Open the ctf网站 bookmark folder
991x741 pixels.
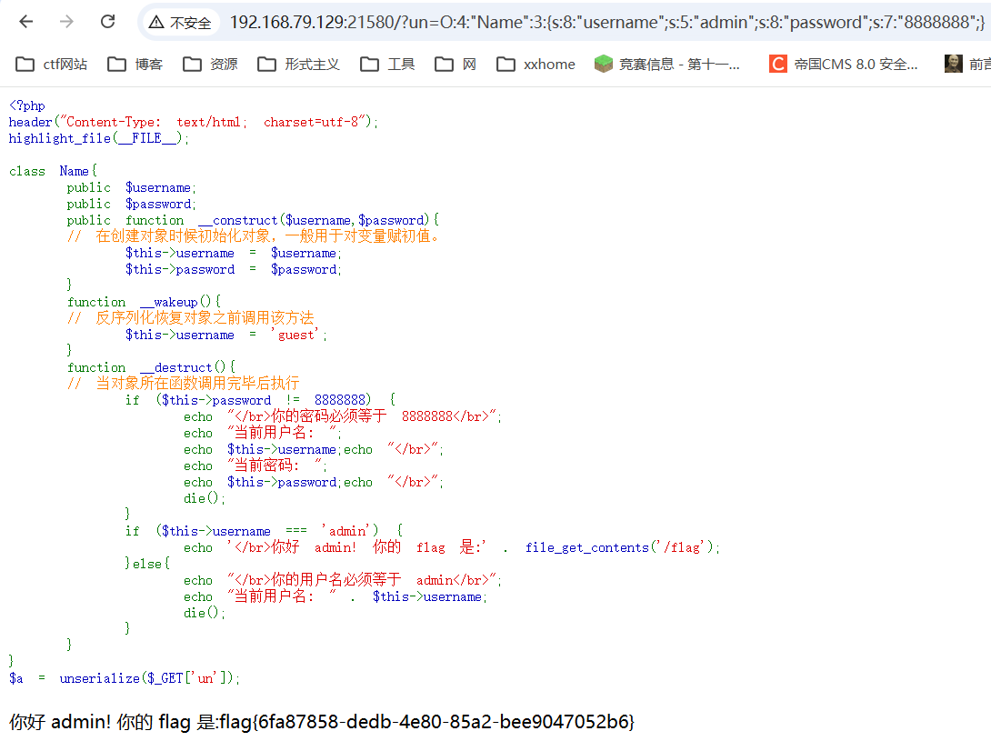coord(51,64)
